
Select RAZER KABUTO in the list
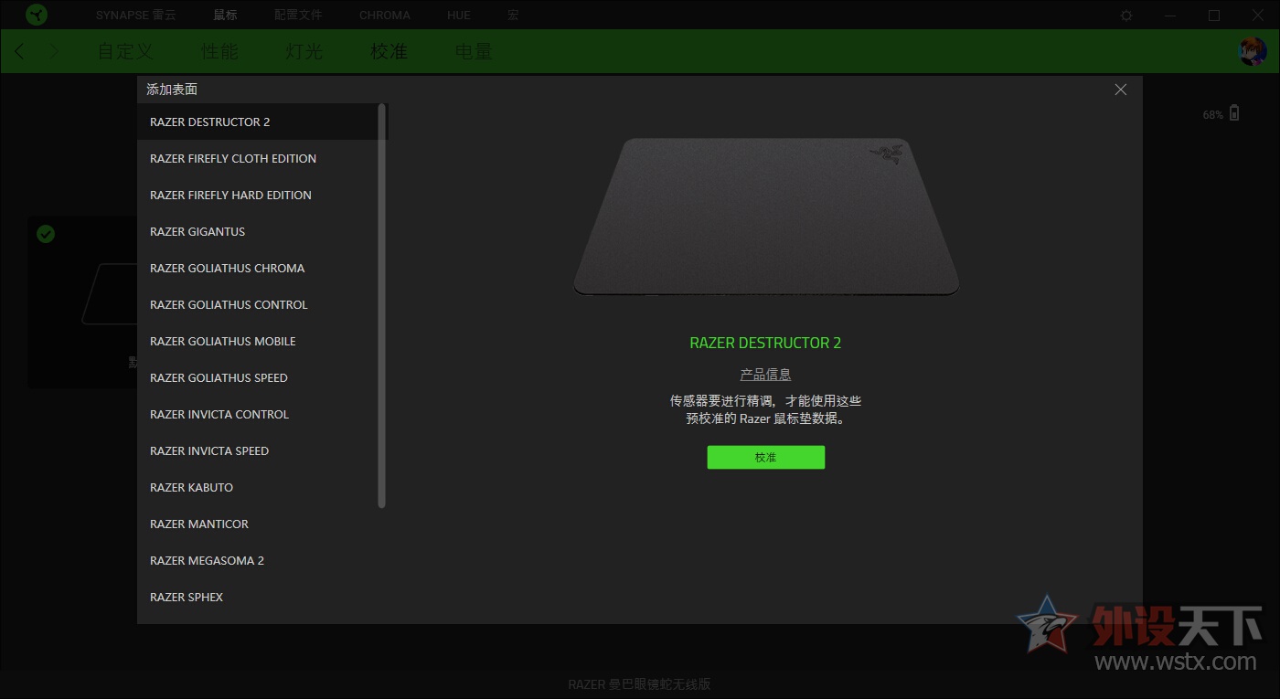tap(258, 487)
